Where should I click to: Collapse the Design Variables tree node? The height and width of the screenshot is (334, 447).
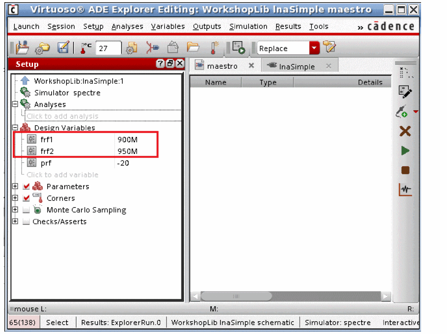(x=15, y=127)
